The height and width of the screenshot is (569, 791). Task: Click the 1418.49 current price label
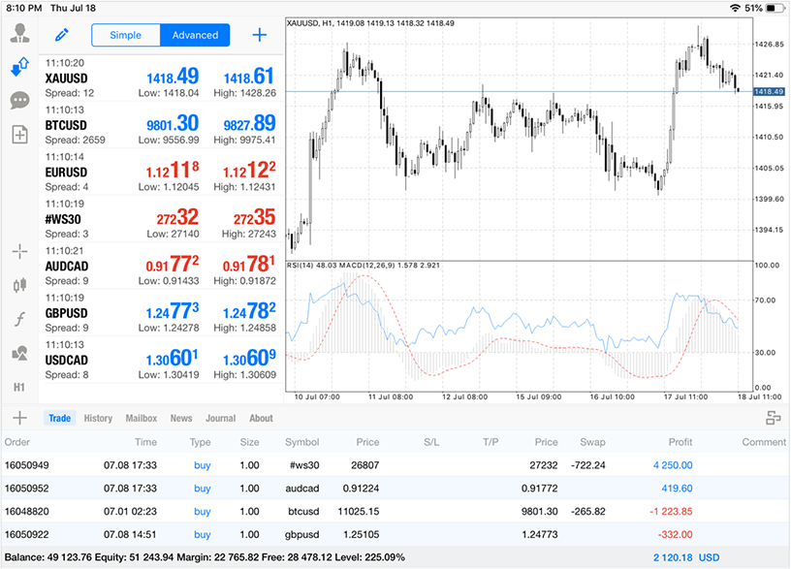[769, 92]
